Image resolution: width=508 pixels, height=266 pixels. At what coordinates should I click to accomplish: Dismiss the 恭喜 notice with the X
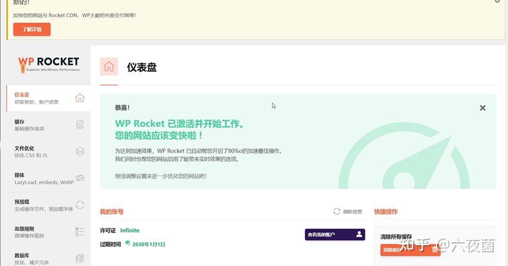pos(482,108)
